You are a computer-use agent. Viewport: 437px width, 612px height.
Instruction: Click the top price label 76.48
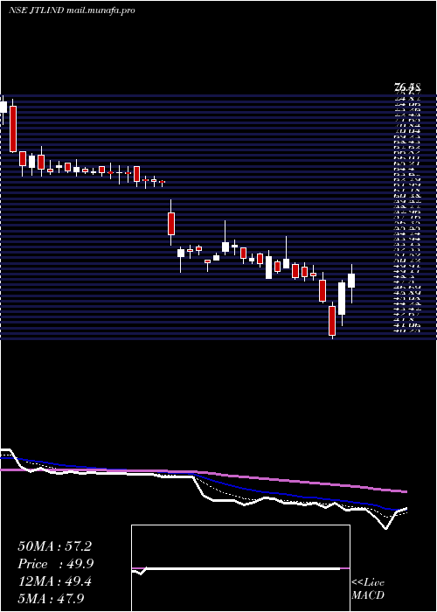(x=407, y=87)
